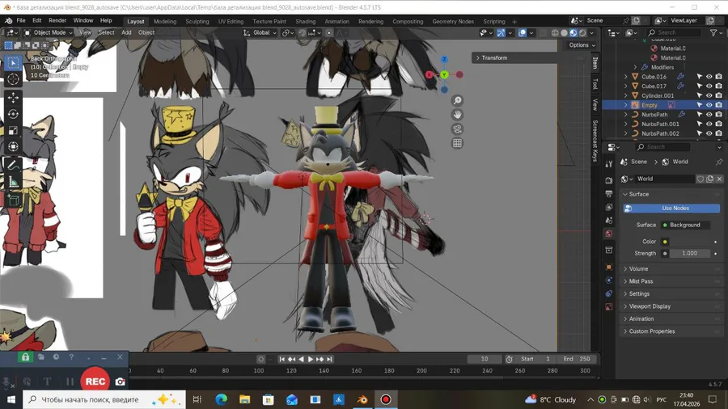Viewport: 728px width, 409px height.
Task: Open the Physics properties tab
Action: [x=608, y=280]
